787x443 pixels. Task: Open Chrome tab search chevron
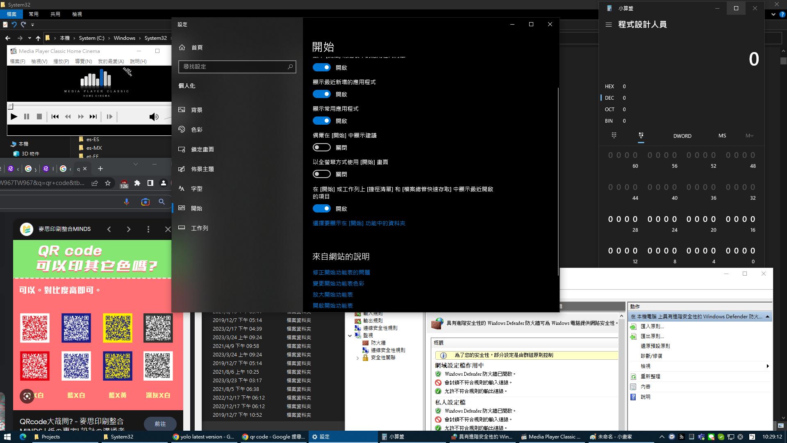136,164
